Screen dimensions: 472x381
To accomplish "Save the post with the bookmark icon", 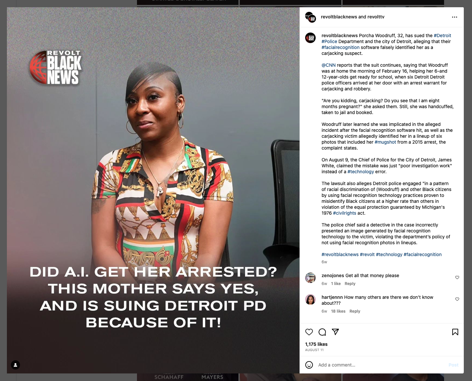I will (455, 332).
